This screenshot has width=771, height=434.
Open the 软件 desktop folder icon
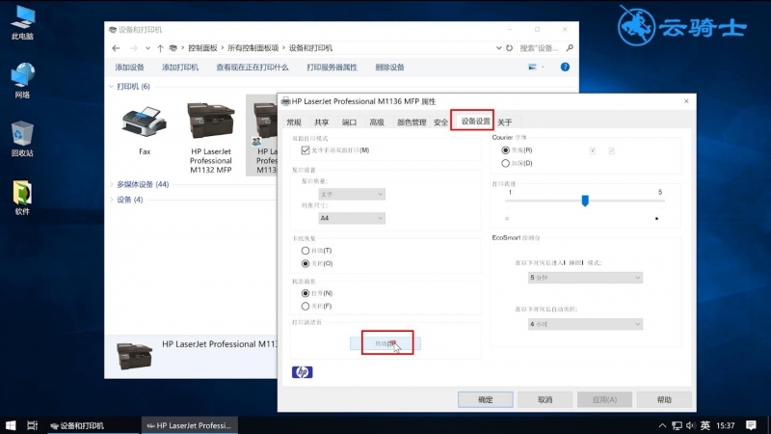coord(22,198)
